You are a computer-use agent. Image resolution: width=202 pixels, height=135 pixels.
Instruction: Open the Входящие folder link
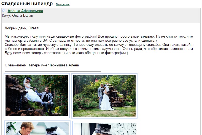click(63, 4)
